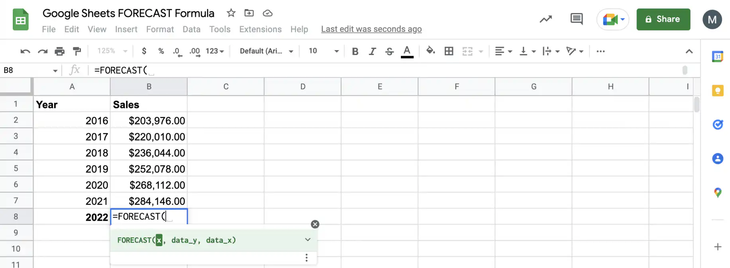
Task: Open the text color picker
Action: click(x=407, y=51)
